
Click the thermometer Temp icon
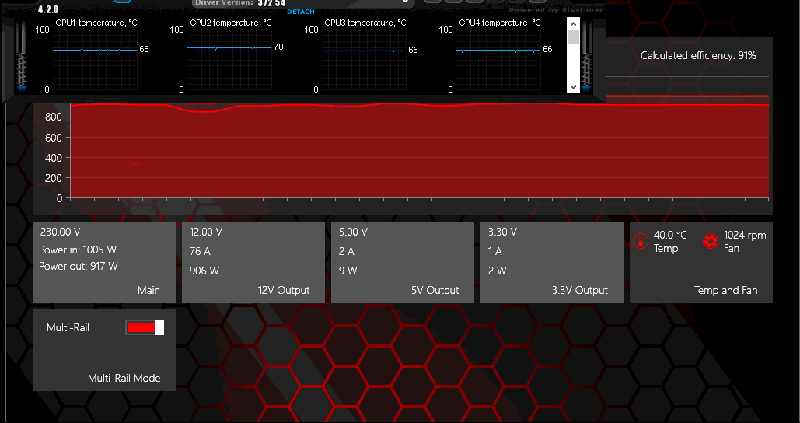[x=641, y=241]
